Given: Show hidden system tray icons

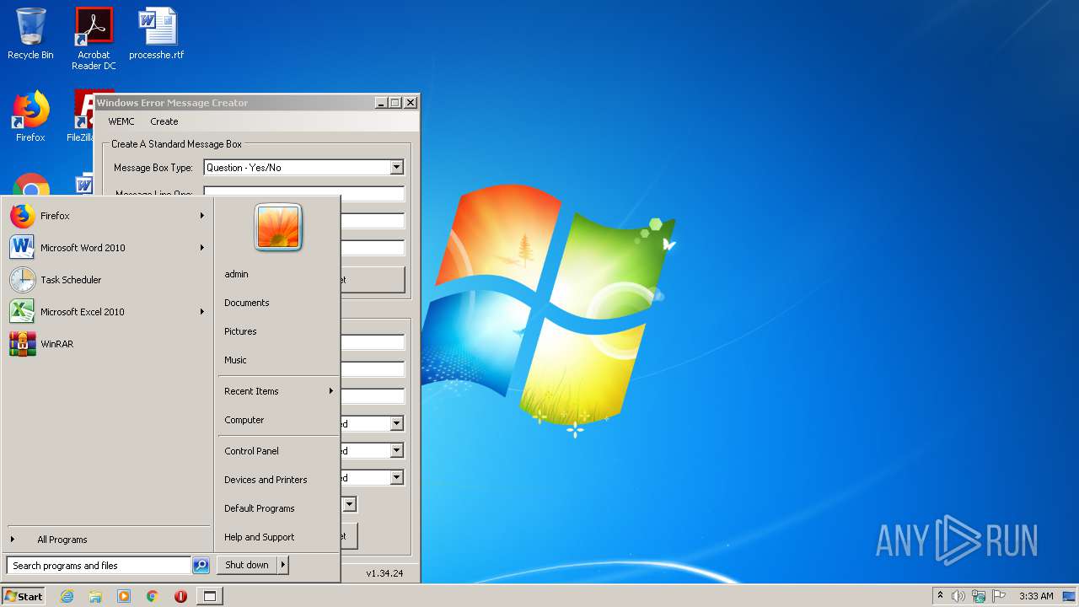Looking at the screenshot, I should point(940,596).
